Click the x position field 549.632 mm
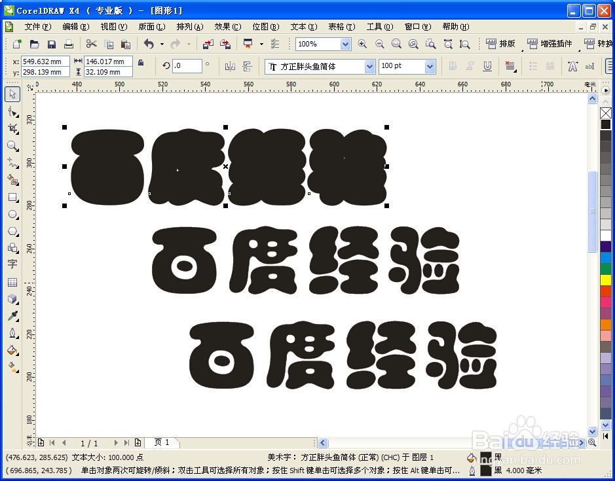This screenshot has height=481, width=615. click(x=45, y=62)
